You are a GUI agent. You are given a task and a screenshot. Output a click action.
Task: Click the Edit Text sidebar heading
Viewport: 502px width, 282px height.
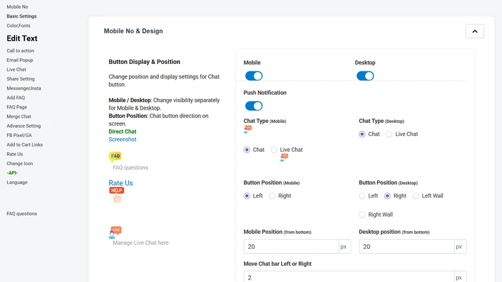(x=22, y=38)
